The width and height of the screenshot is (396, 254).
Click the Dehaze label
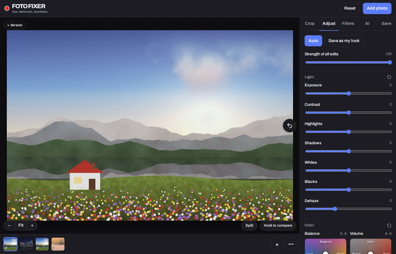[x=311, y=201]
